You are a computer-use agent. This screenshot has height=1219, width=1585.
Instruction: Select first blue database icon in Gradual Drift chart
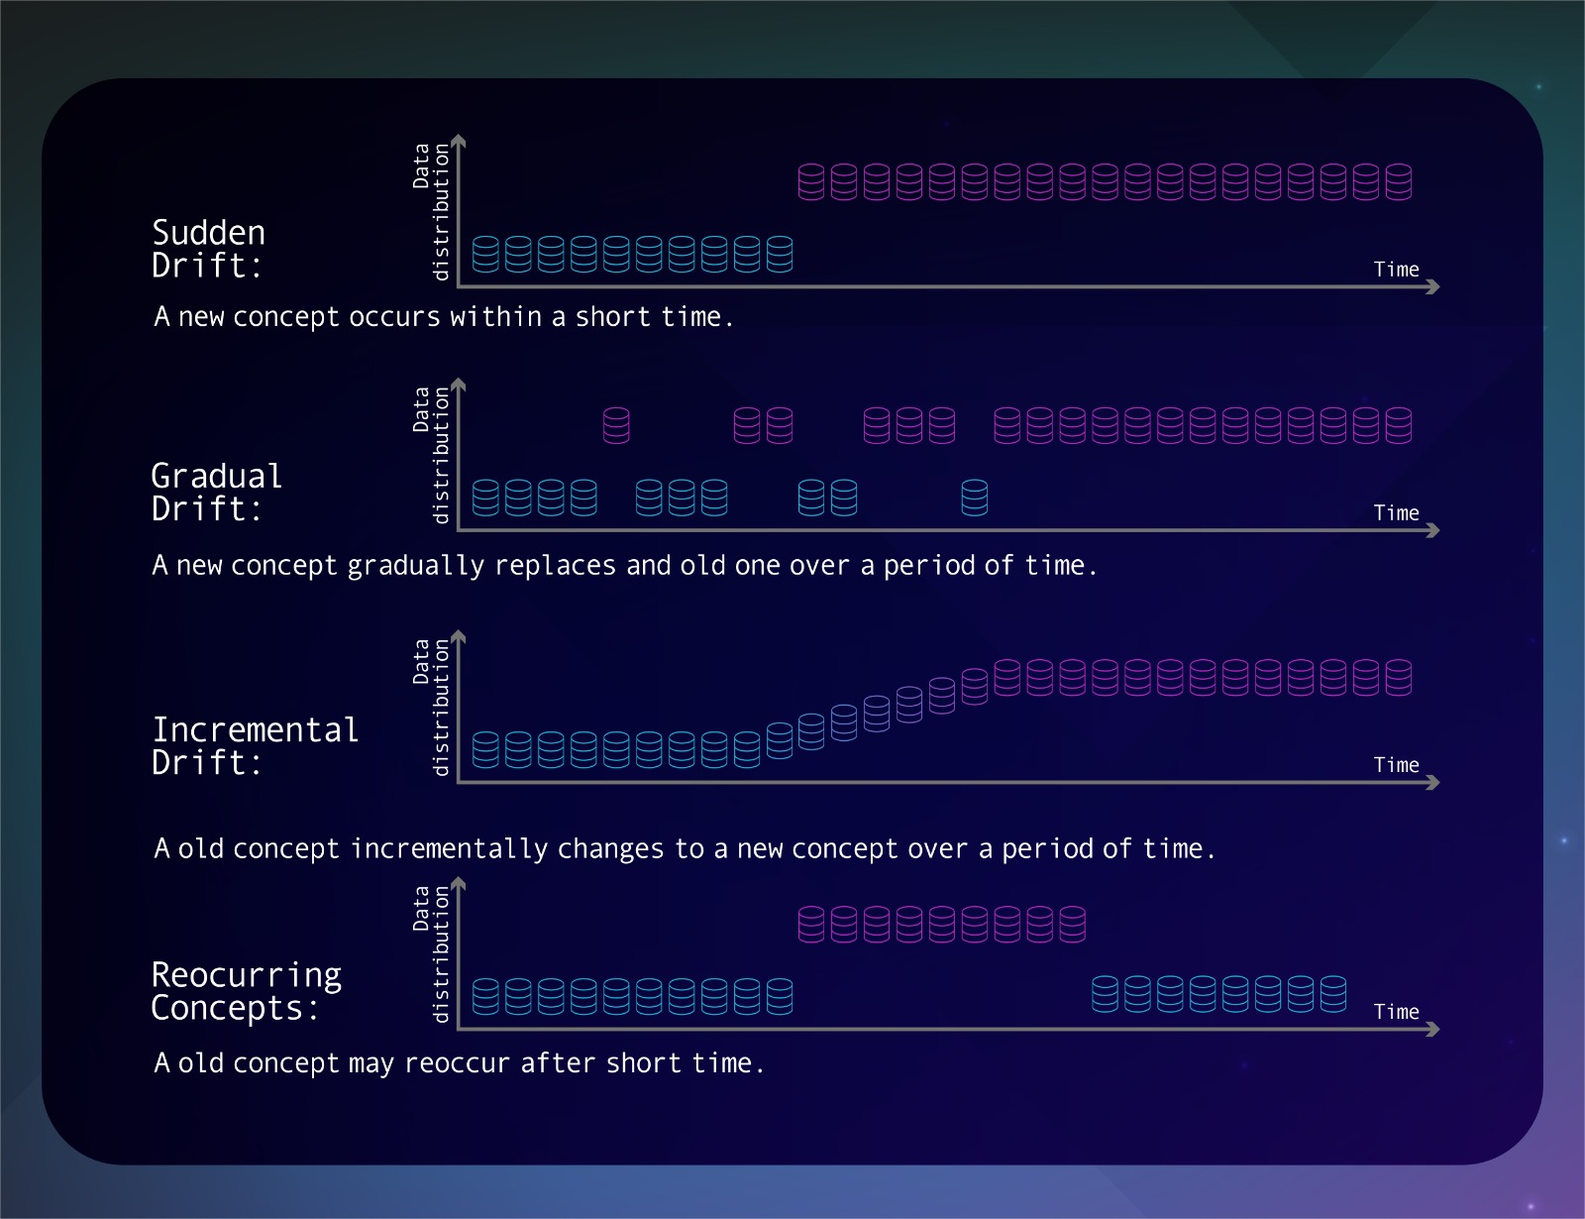pyautogui.click(x=485, y=498)
